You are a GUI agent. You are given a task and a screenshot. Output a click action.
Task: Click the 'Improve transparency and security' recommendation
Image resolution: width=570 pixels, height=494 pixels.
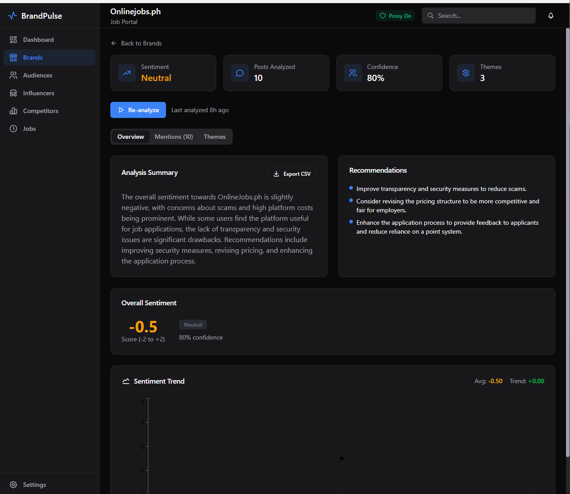pyautogui.click(x=441, y=189)
